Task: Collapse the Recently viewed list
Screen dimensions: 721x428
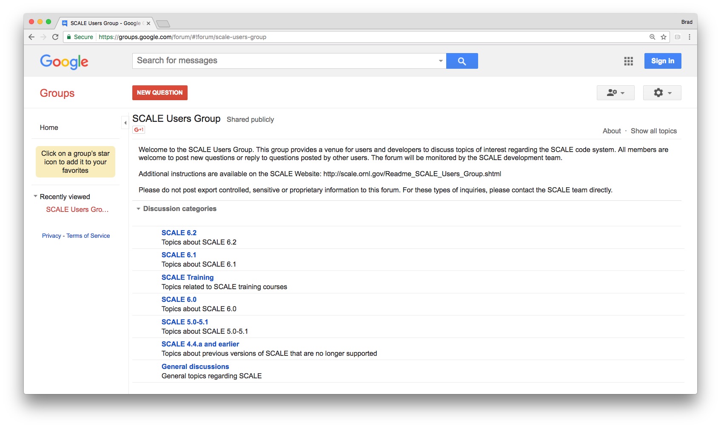Action: [x=36, y=196]
